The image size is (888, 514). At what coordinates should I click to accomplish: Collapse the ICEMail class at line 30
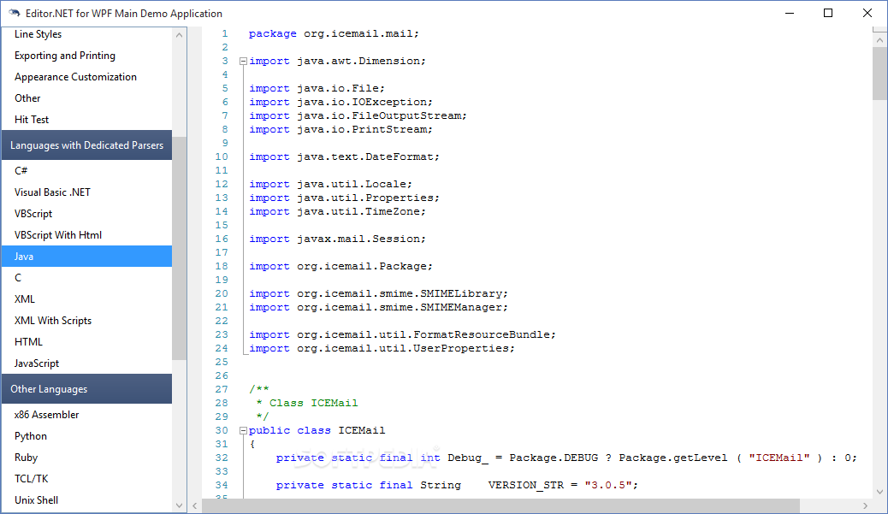click(243, 431)
